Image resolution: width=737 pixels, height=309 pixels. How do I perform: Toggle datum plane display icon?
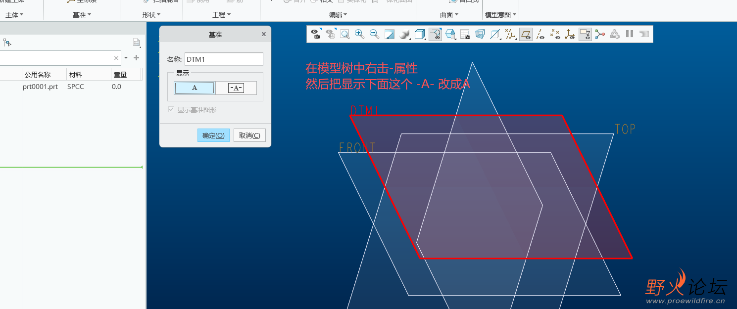coord(526,34)
